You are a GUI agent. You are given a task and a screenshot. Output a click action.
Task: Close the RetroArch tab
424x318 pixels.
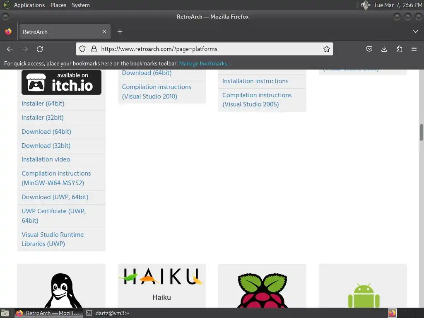pos(104,31)
